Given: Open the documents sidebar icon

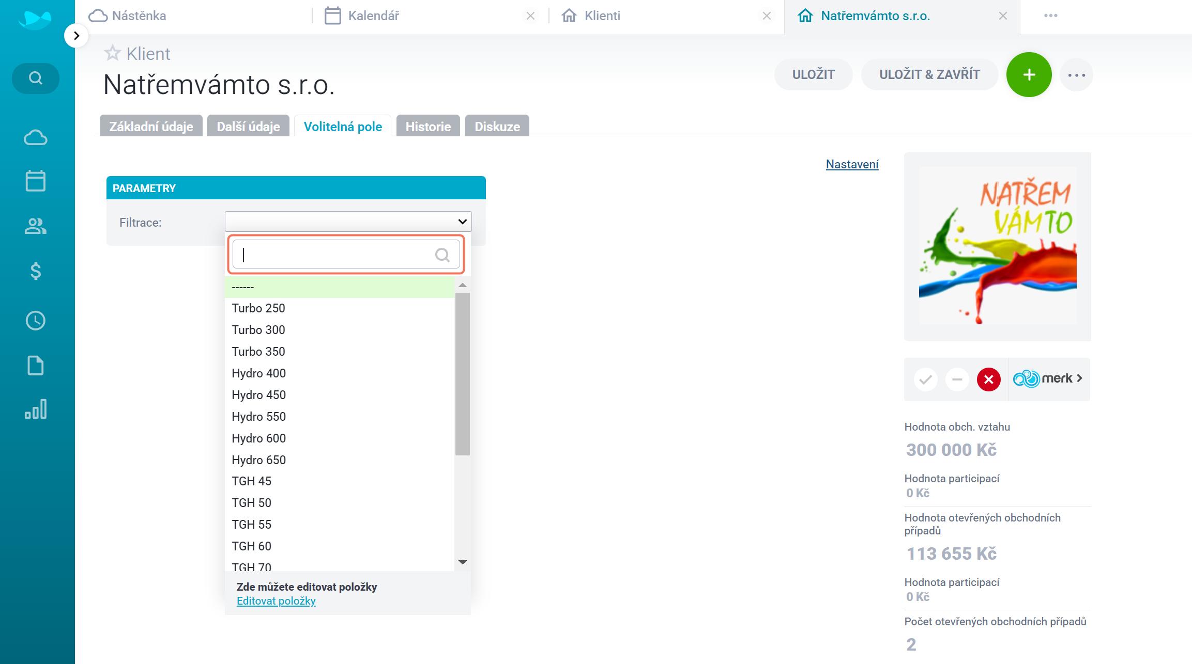Looking at the screenshot, I should pyautogui.click(x=36, y=366).
